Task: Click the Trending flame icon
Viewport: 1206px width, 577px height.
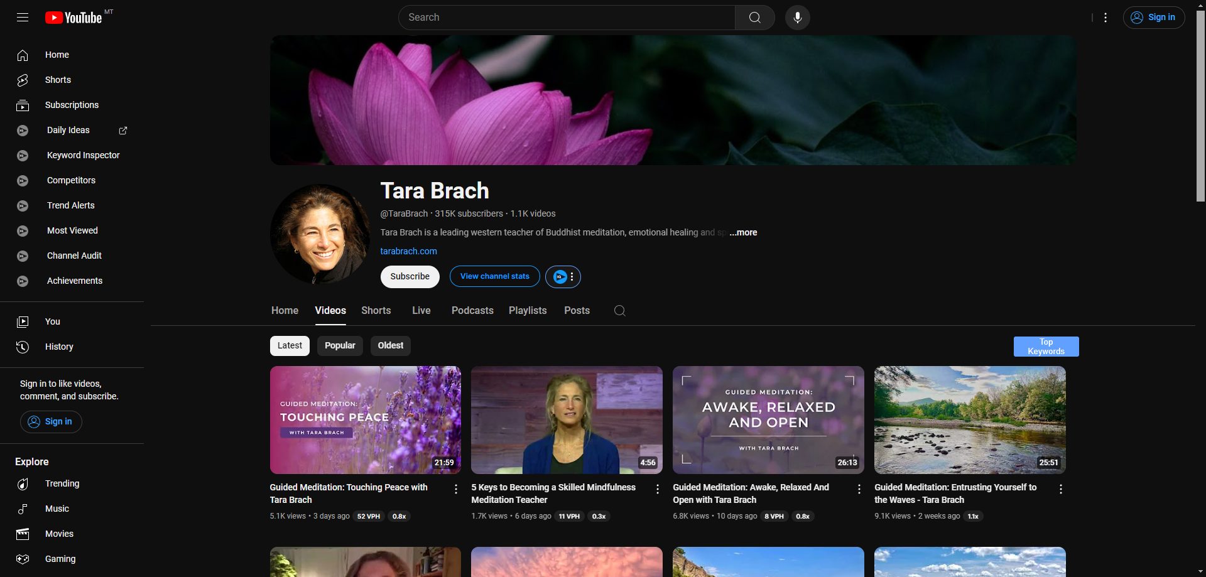Action: click(x=23, y=484)
